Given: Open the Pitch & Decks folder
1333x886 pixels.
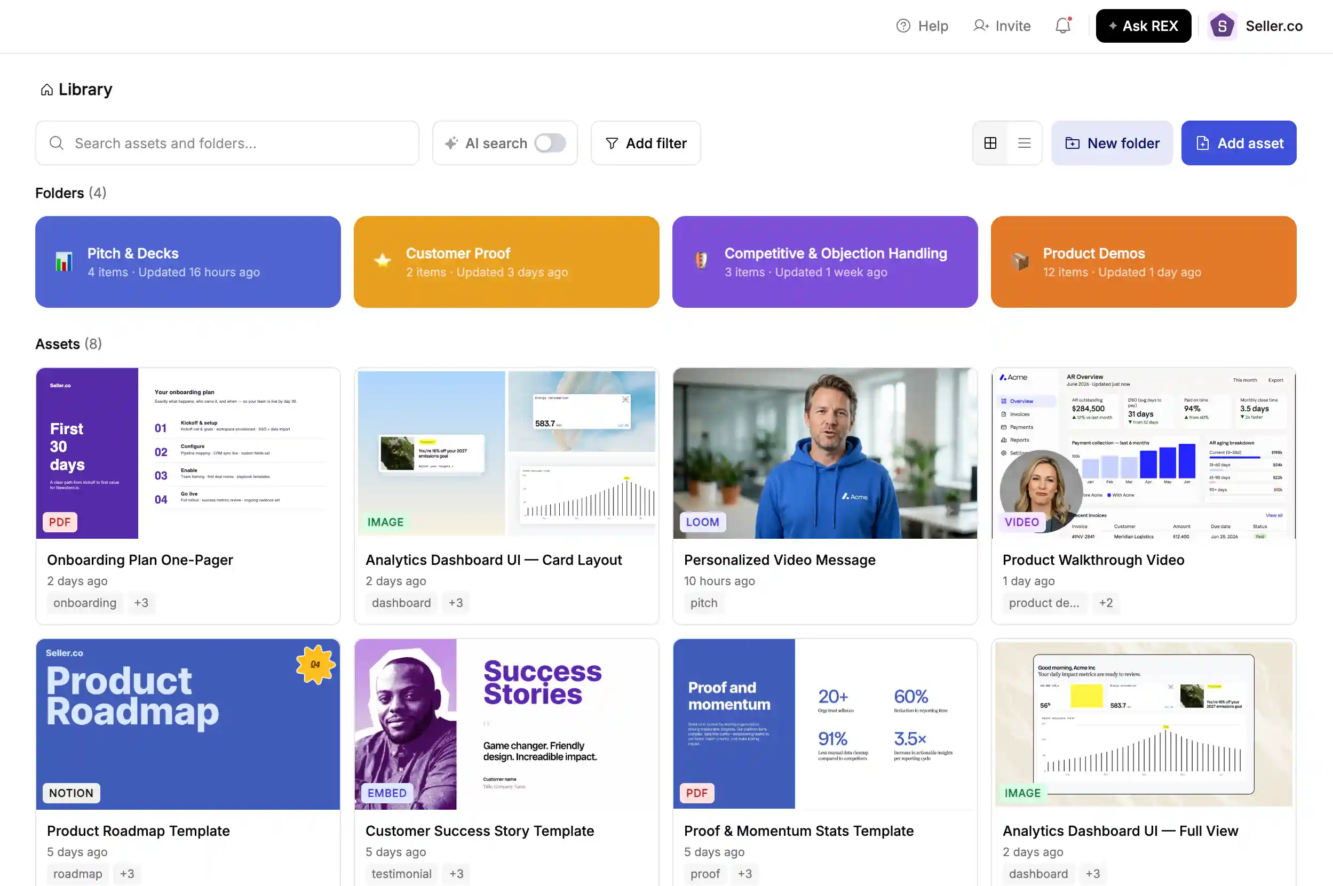Looking at the screenshot, I should [188, 261].
